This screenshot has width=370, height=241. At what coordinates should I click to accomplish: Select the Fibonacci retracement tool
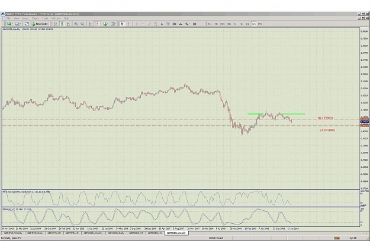pos(156,24)
